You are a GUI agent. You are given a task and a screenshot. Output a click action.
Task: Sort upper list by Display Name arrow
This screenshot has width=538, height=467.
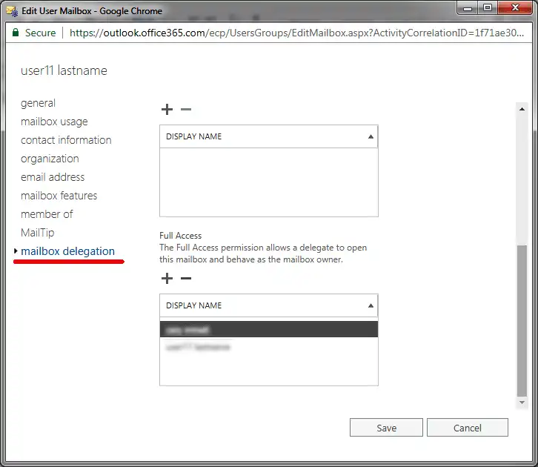click(371, 136)
